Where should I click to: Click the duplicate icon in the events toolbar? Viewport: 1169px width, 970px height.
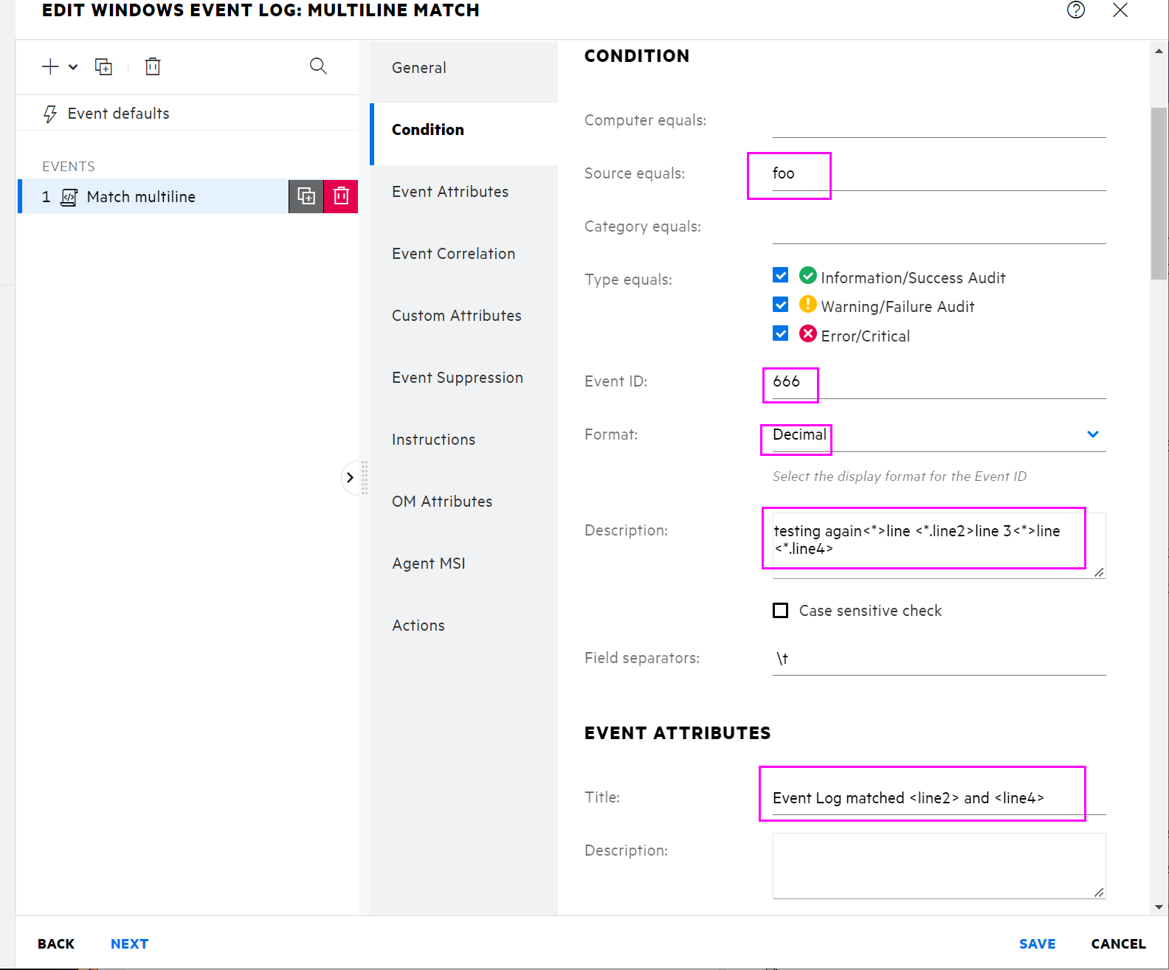click(x=103, y=67)
